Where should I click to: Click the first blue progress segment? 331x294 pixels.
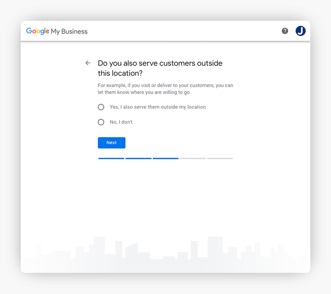coord(111,158)
